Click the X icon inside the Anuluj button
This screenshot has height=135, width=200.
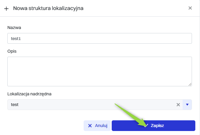pos(90,126)
